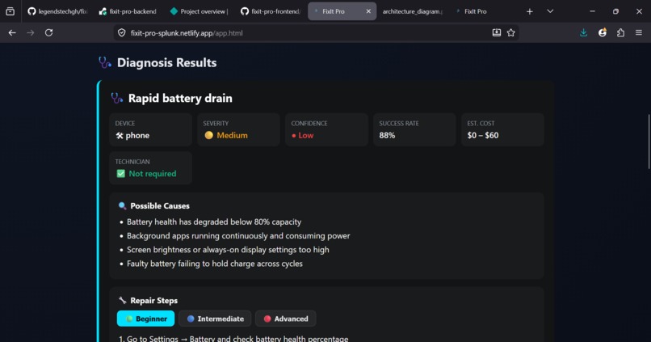Click the $0 – $60 estimated cost
Screen dimensions: 651x342
[483, 136]
